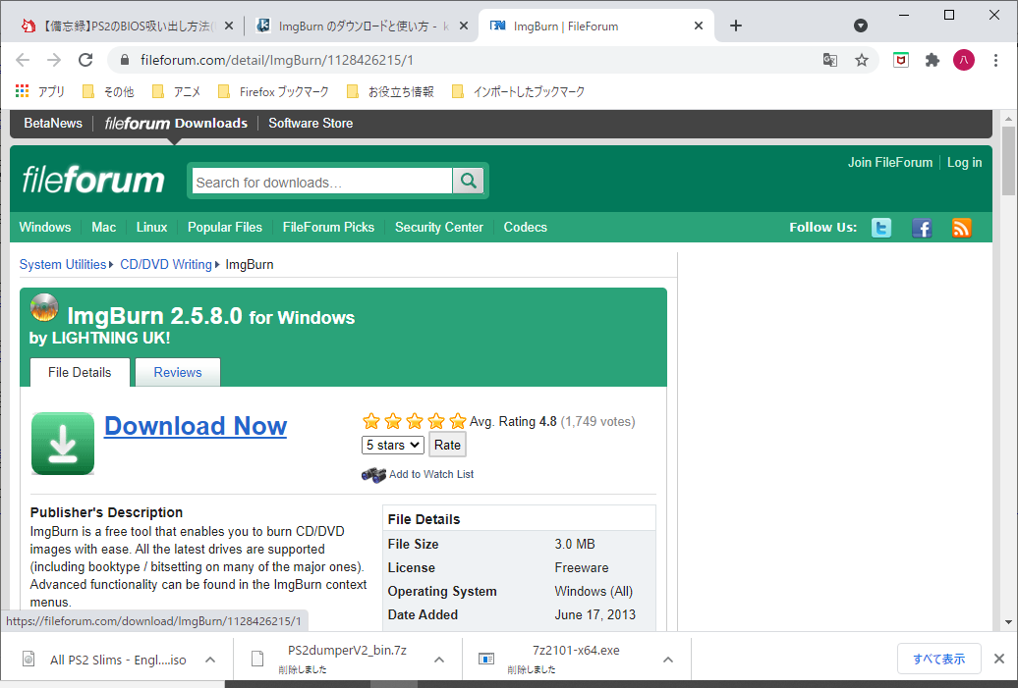Close the downloads bar
The image size is (1018, 688).
[x=999, y=659]
